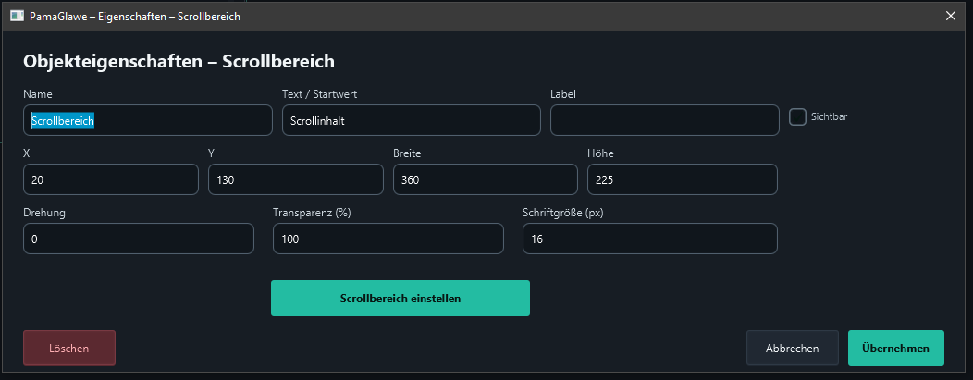Click the Schriftgröße (px) field
This screenshot has width=973, height=380.
pyautogui.click(x=650, y=239)
